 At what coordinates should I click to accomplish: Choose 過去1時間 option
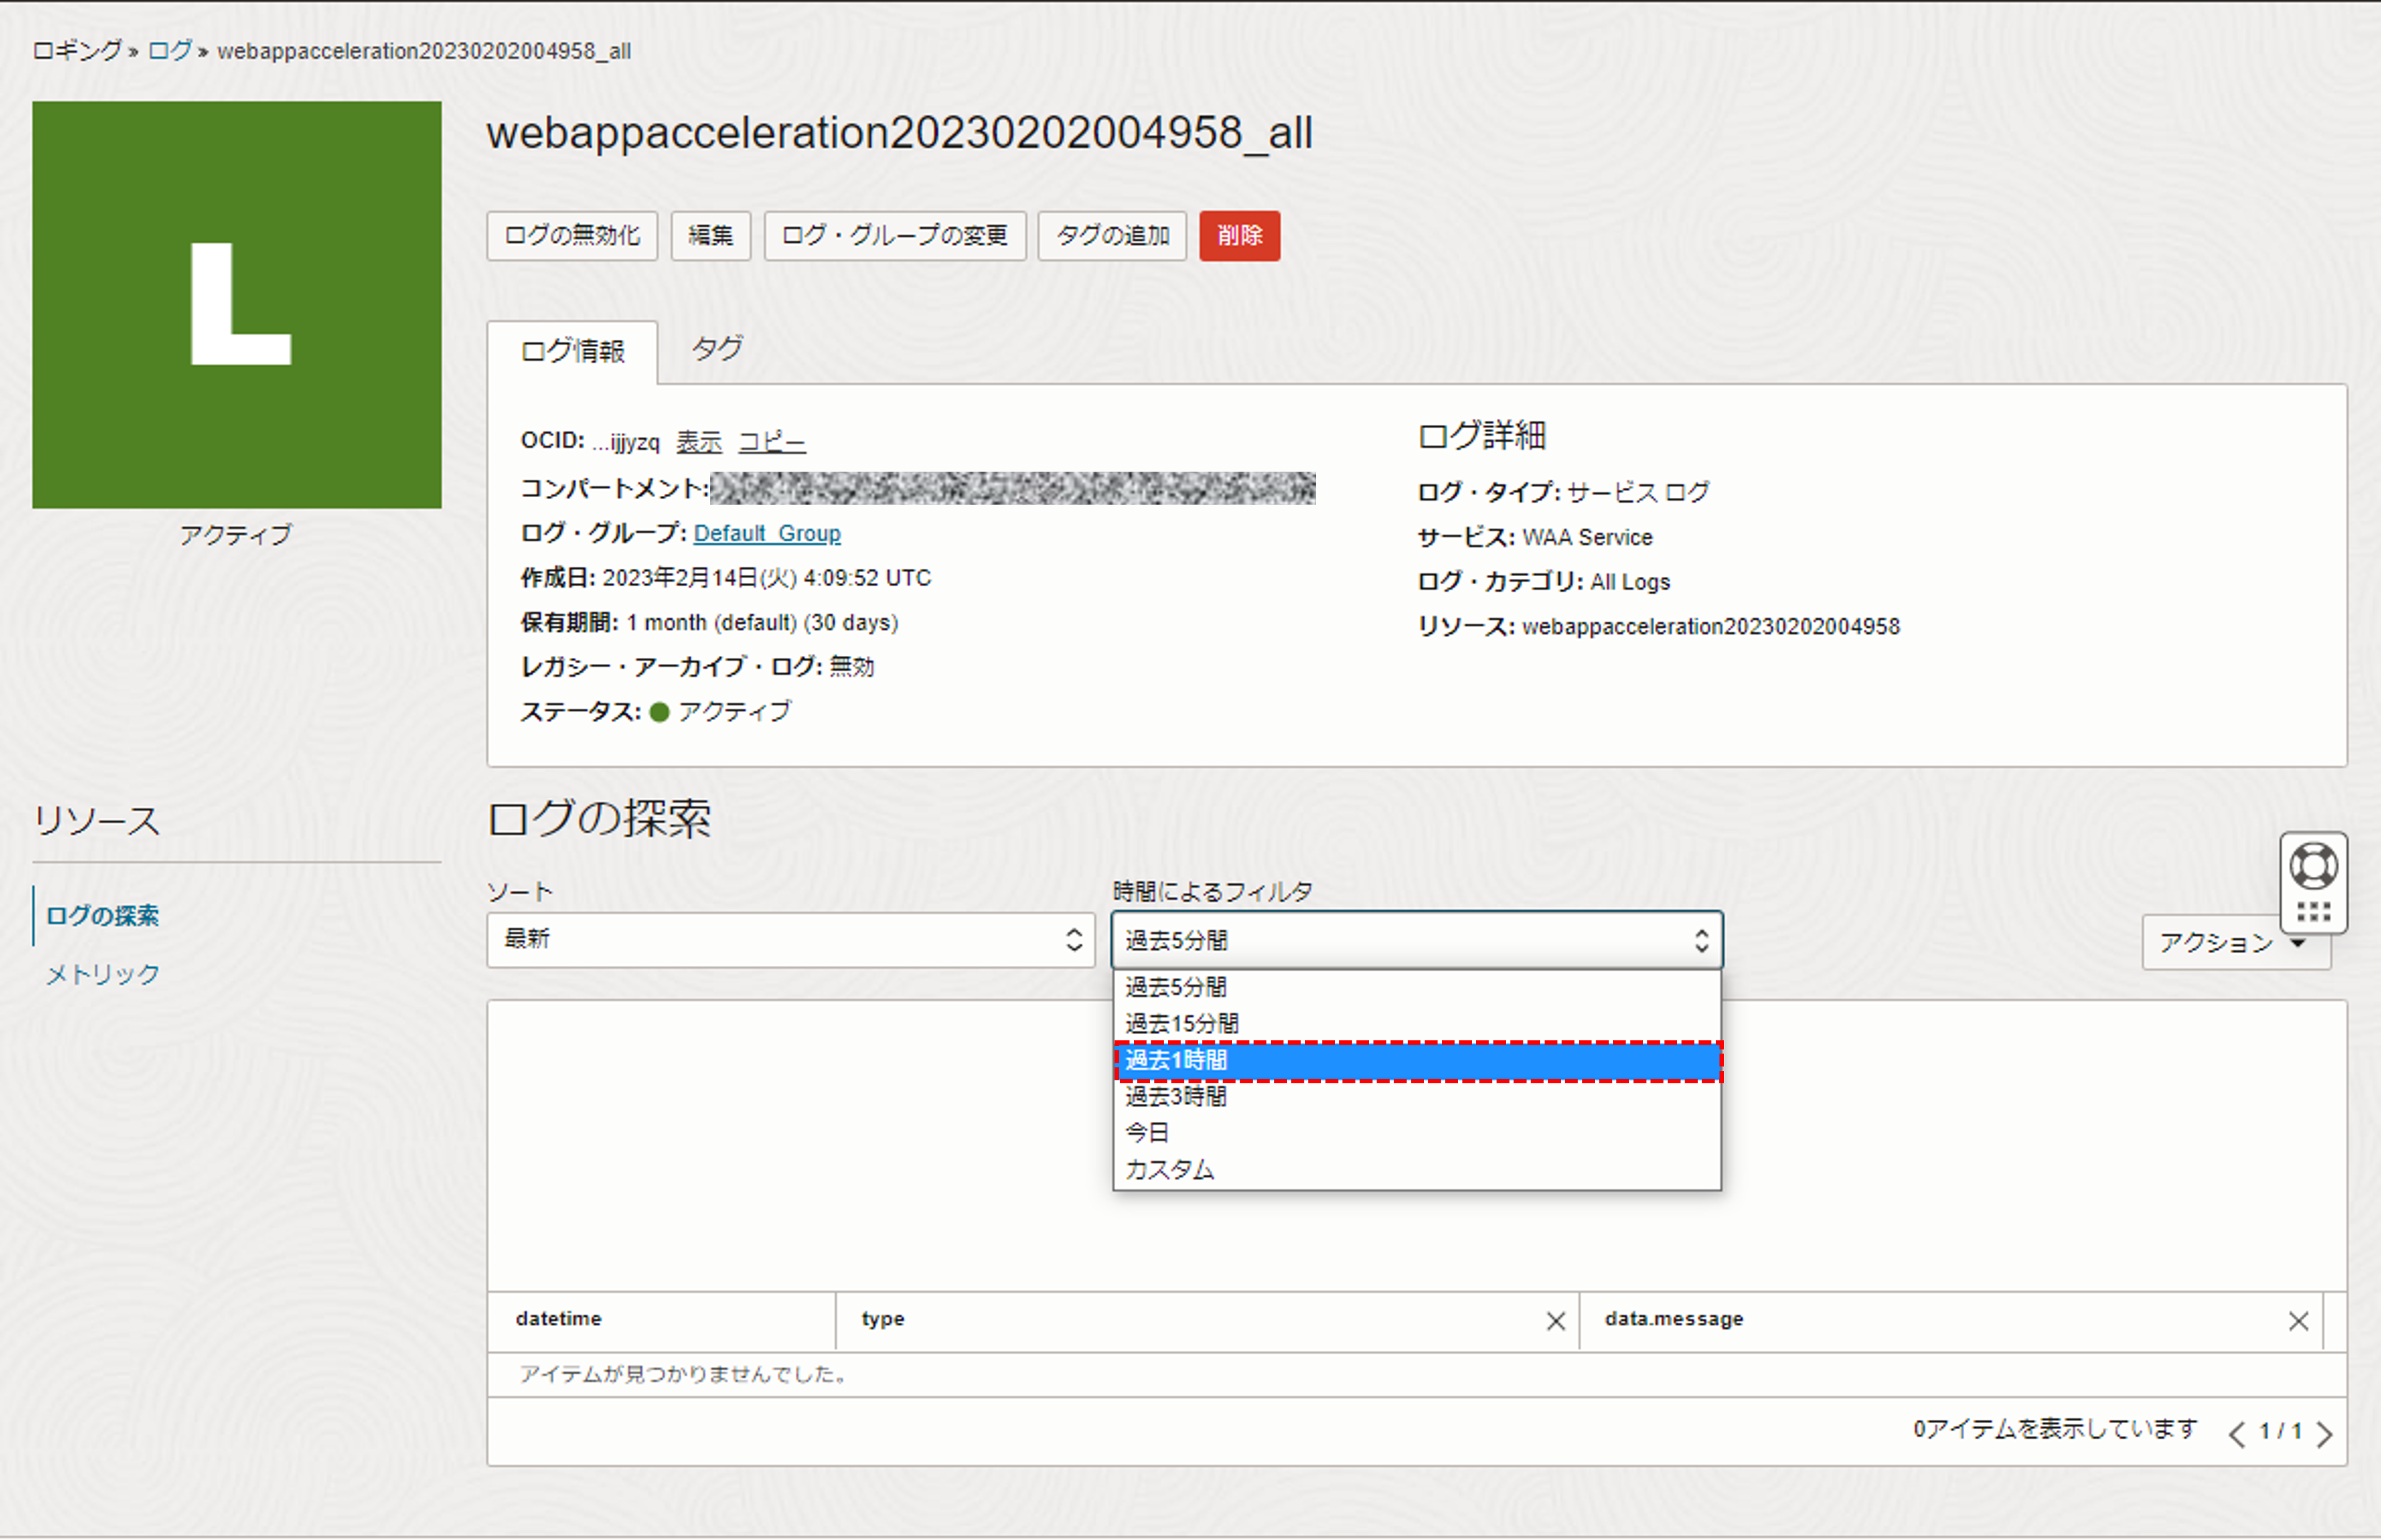tap(1417, 1061)
